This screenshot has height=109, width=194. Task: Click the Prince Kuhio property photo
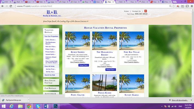click(105, 83)
